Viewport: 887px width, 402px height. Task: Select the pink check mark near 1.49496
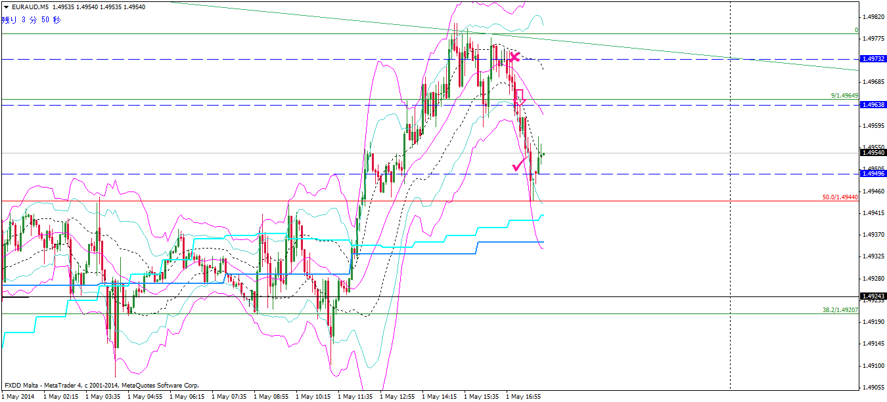tap(520, 163)
